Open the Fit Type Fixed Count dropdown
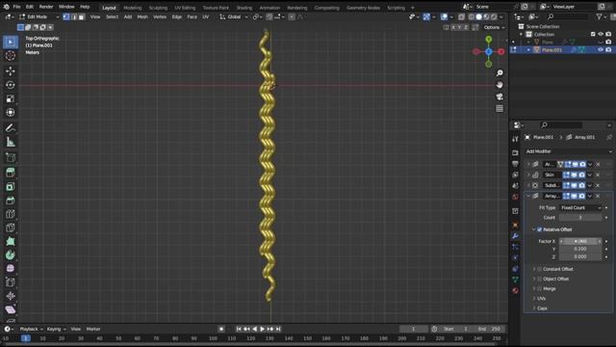Image resolution: width=616 pixels, height=347 pixels. pos(580,208)
